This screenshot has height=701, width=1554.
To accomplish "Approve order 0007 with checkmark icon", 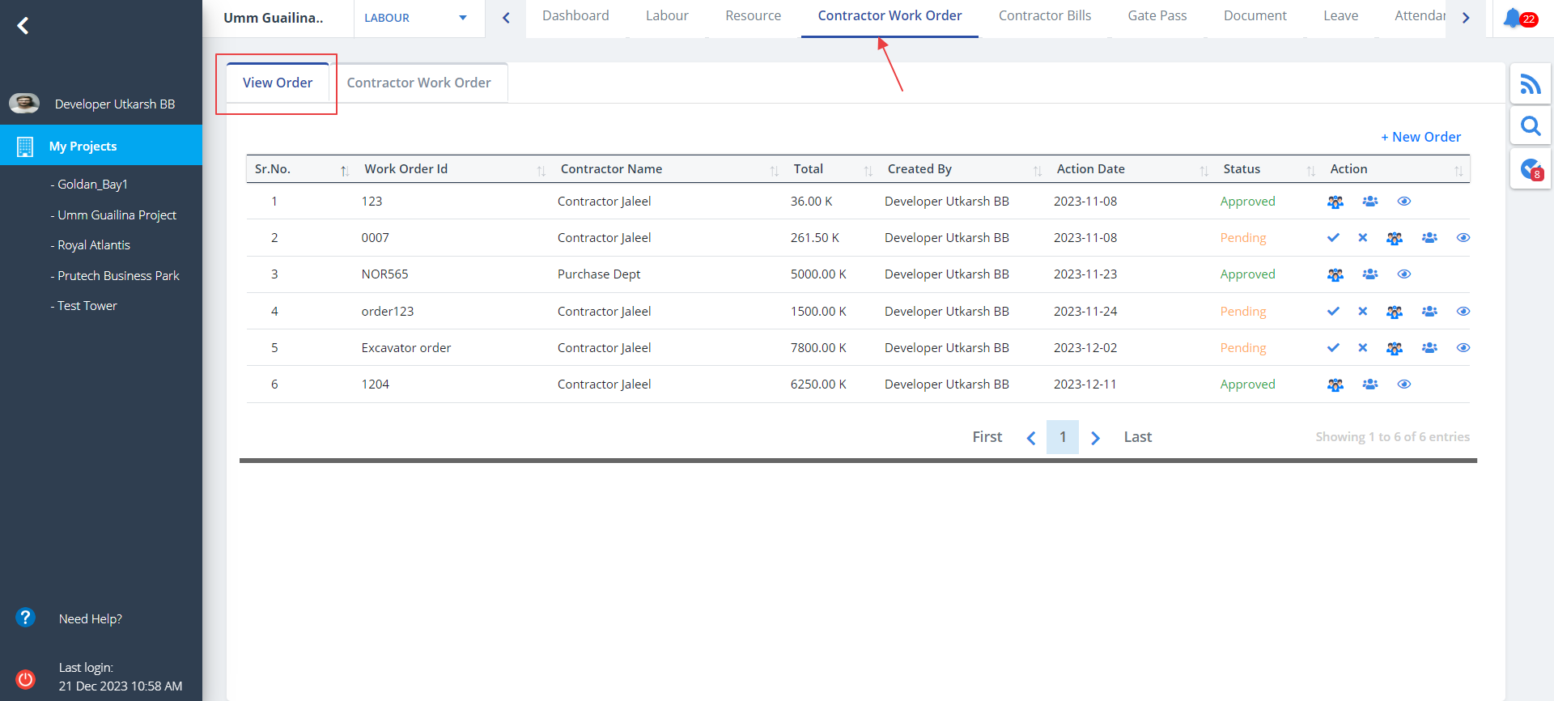I will point(1333,238).
